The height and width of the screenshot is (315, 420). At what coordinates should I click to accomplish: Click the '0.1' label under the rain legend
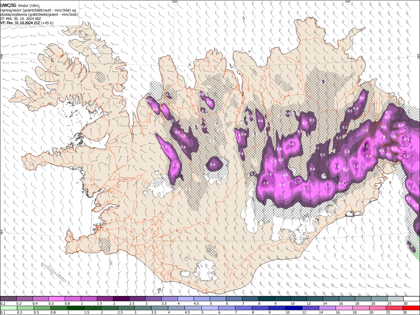click(x=3, y=313)
